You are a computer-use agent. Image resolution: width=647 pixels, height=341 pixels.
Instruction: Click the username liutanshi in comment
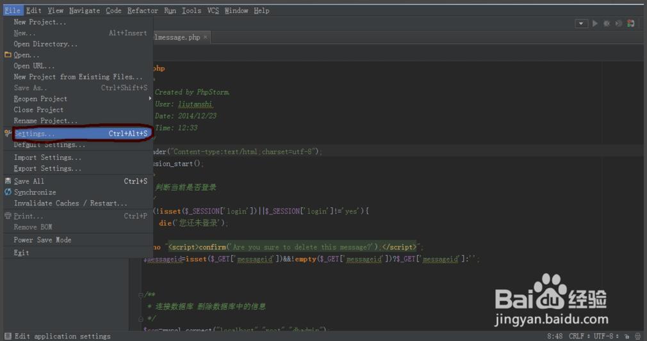(195, 104)
